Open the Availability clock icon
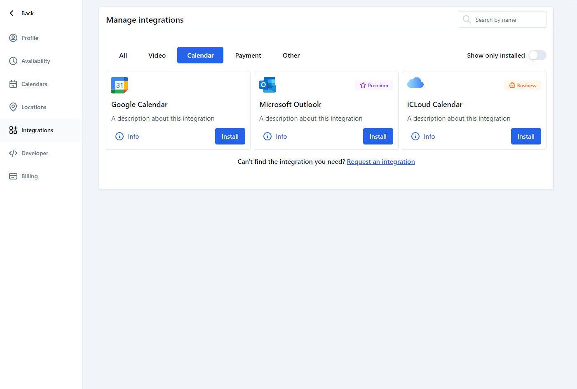Screen dimensions: 577x389 coord(13,61)
